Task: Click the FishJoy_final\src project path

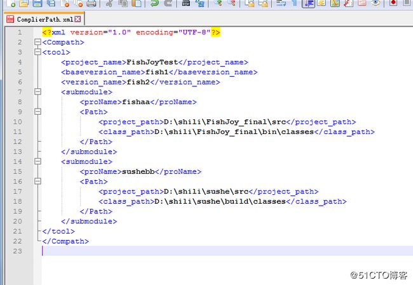Action: pyautogui.click(x=225, y=122)
